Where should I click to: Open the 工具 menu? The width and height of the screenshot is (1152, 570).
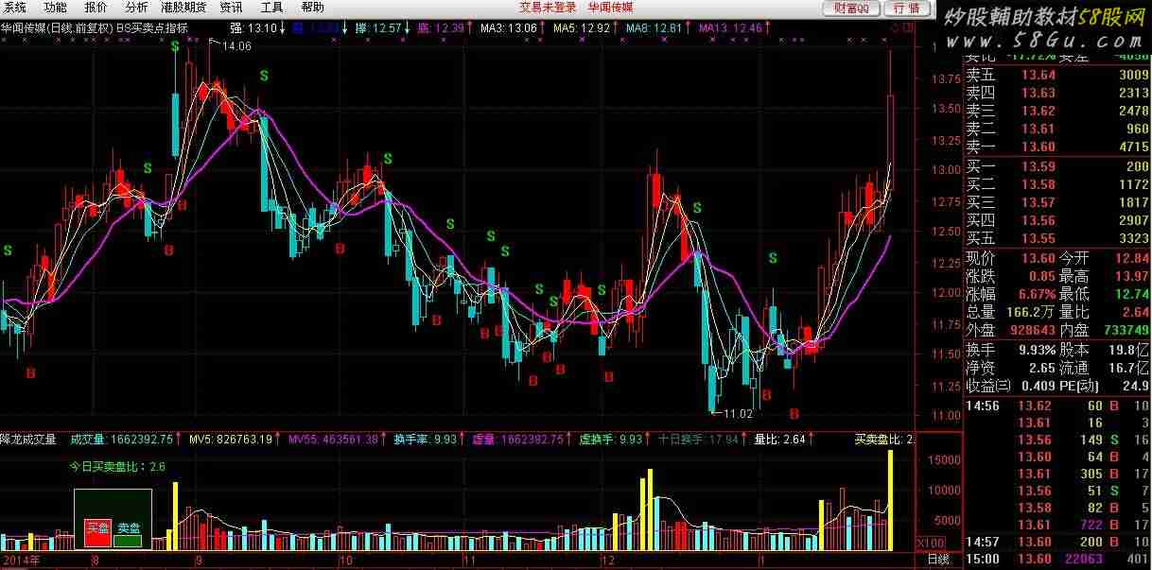[272, 7]
